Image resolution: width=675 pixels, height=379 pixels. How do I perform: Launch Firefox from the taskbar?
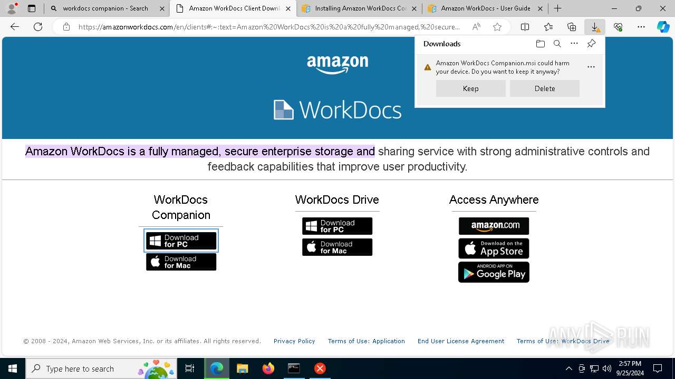point(268,368)
